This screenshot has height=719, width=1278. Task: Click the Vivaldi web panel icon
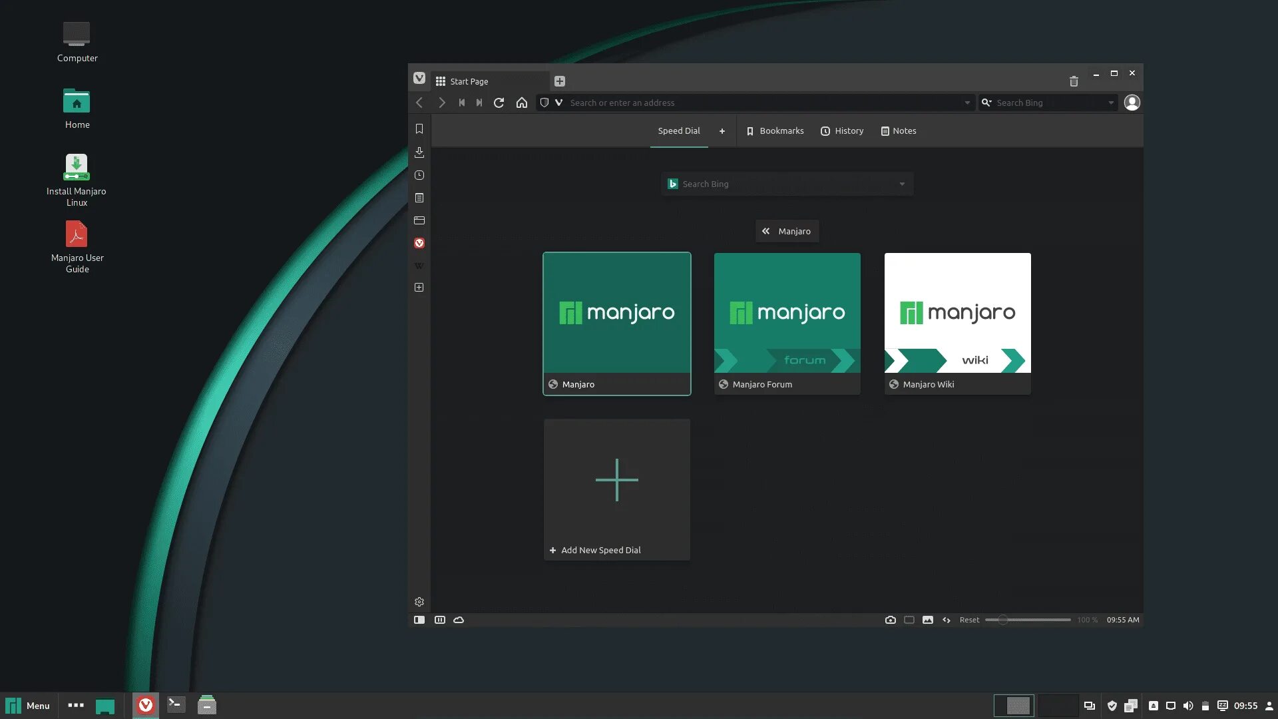click(419, 243)
